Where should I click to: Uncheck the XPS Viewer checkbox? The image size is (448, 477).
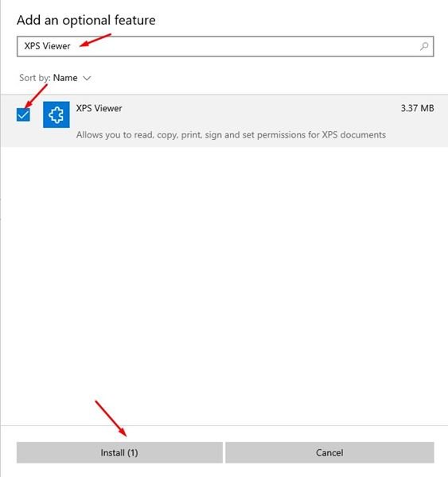[23, 114]
